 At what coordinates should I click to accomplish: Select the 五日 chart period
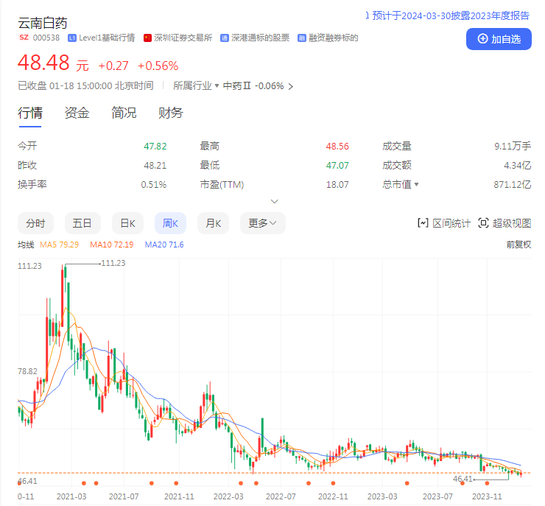pos(82,223)
